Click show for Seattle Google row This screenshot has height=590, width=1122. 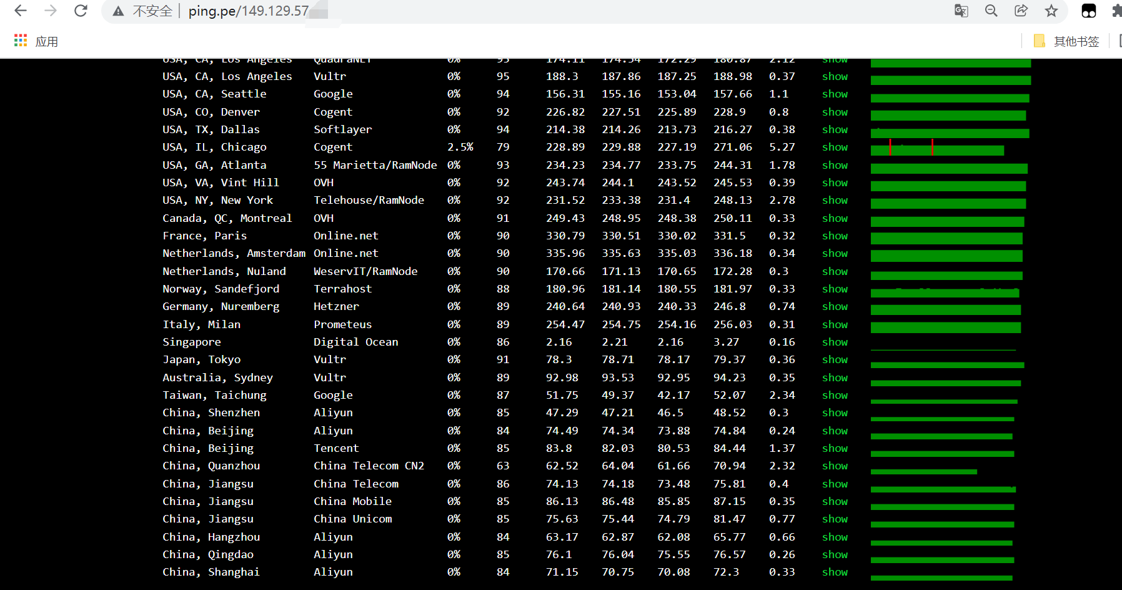pos(835,94)
